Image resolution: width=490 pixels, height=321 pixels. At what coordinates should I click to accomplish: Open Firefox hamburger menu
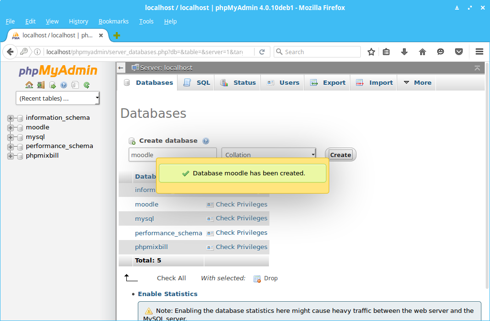[479, 52]
